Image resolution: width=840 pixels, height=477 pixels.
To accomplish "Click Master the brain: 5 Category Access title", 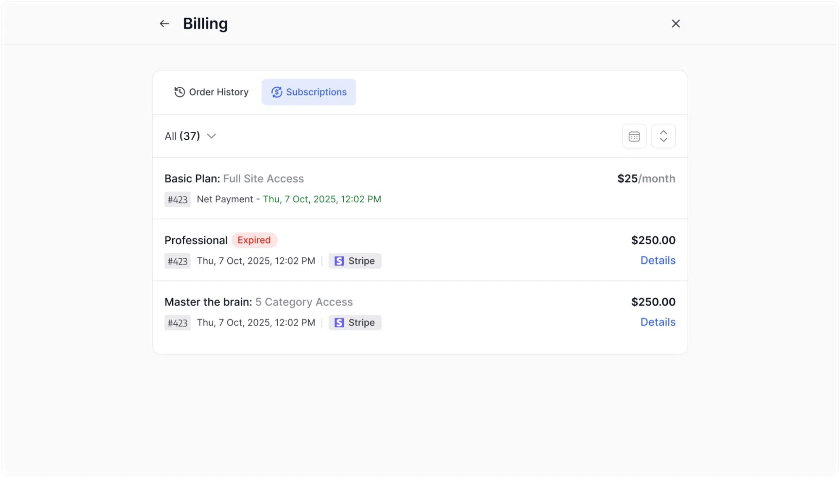I will click(258, 302).
